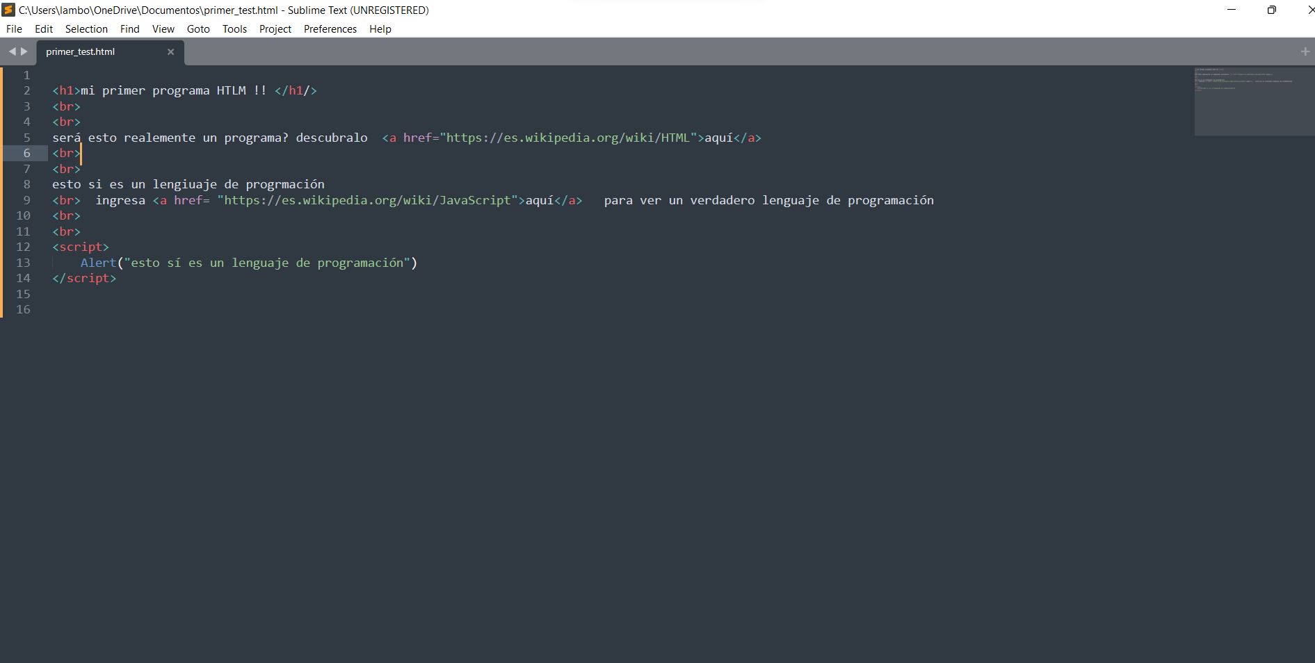1315x663 pixels.
Task: Go to next tab with right arrow
Action: tap(24, 51)
